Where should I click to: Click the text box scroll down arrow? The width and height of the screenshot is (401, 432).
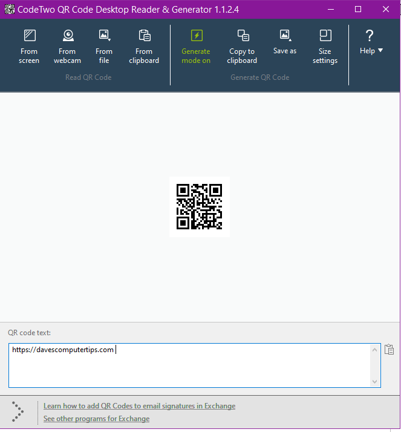click(374, 382)
